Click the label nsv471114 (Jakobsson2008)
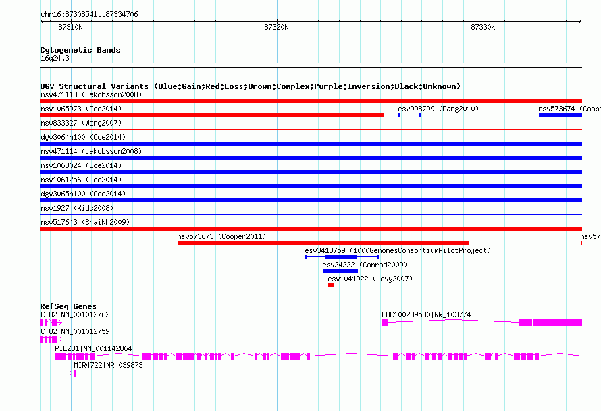601x411 pixels. [91, 151]
